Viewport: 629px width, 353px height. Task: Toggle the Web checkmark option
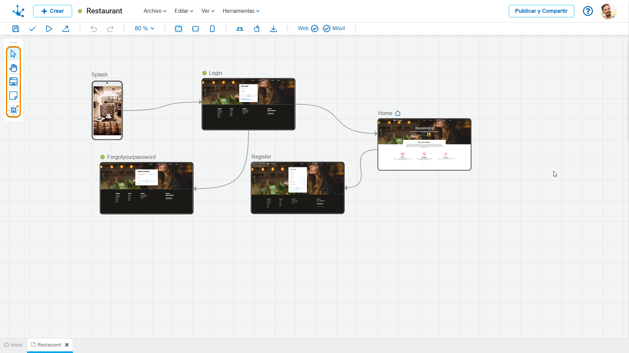click(x=314, y=28)
